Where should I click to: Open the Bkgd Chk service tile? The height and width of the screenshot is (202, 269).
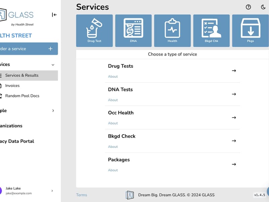coord(212,31)
